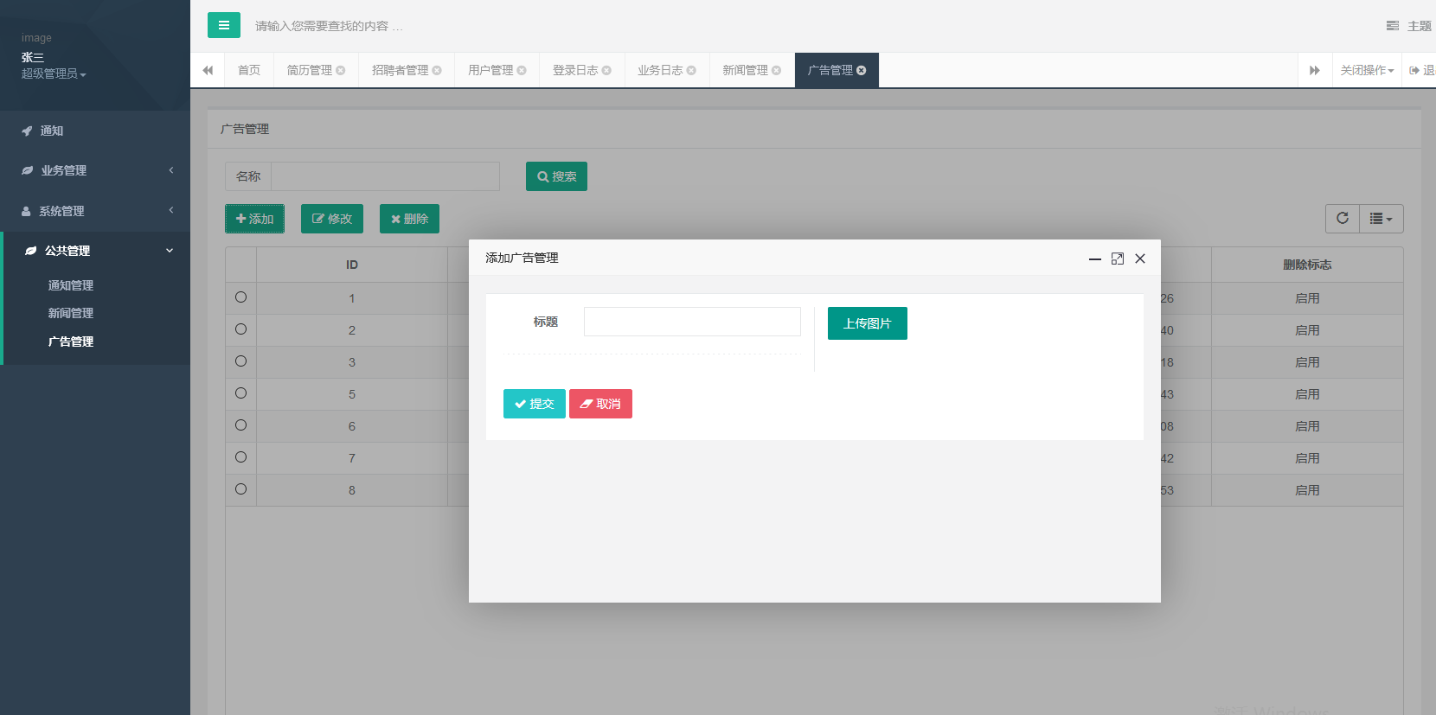Click the green hamburger menu toggle icon

point(223,25)
